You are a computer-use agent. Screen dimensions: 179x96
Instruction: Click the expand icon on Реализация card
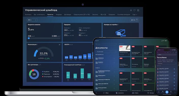(x=59, y=45)
